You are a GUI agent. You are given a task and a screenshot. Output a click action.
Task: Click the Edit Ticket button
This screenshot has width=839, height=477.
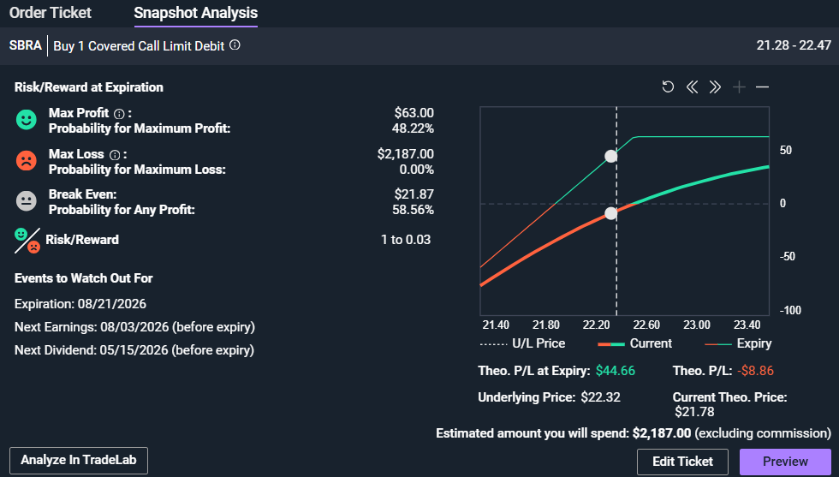[683, 462]
